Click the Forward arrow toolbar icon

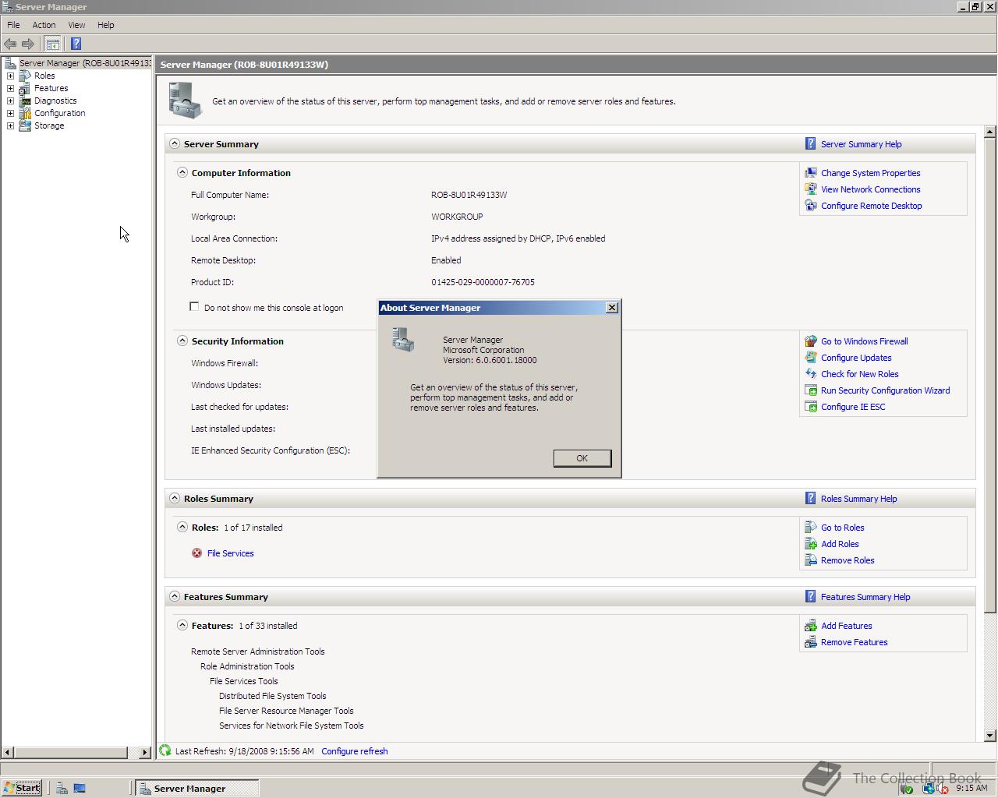tap(28, 44)
